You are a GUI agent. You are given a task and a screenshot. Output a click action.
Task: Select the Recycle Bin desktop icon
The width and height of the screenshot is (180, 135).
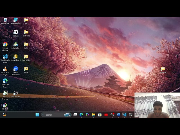point(5,21)
